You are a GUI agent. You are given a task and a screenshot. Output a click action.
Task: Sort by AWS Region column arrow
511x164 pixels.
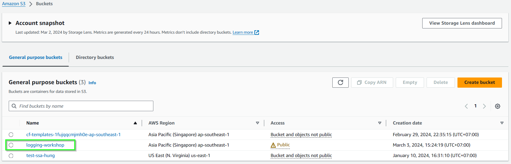[x=258, y=123]
